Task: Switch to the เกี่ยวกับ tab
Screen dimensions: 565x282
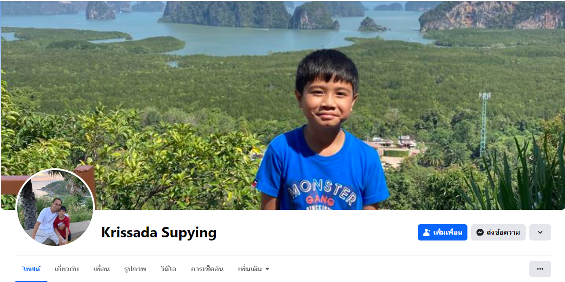Action: coord(66,269)
